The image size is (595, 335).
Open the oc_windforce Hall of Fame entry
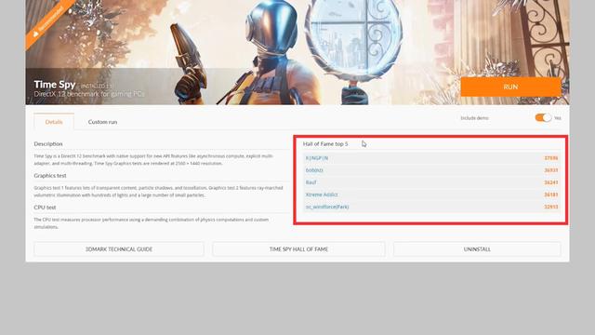(x=327, y=207)
